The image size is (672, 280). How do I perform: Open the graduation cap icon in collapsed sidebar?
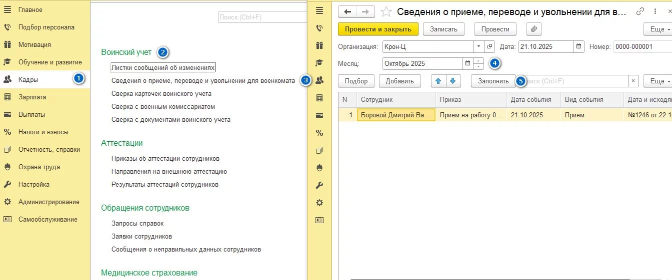[319, 63]
